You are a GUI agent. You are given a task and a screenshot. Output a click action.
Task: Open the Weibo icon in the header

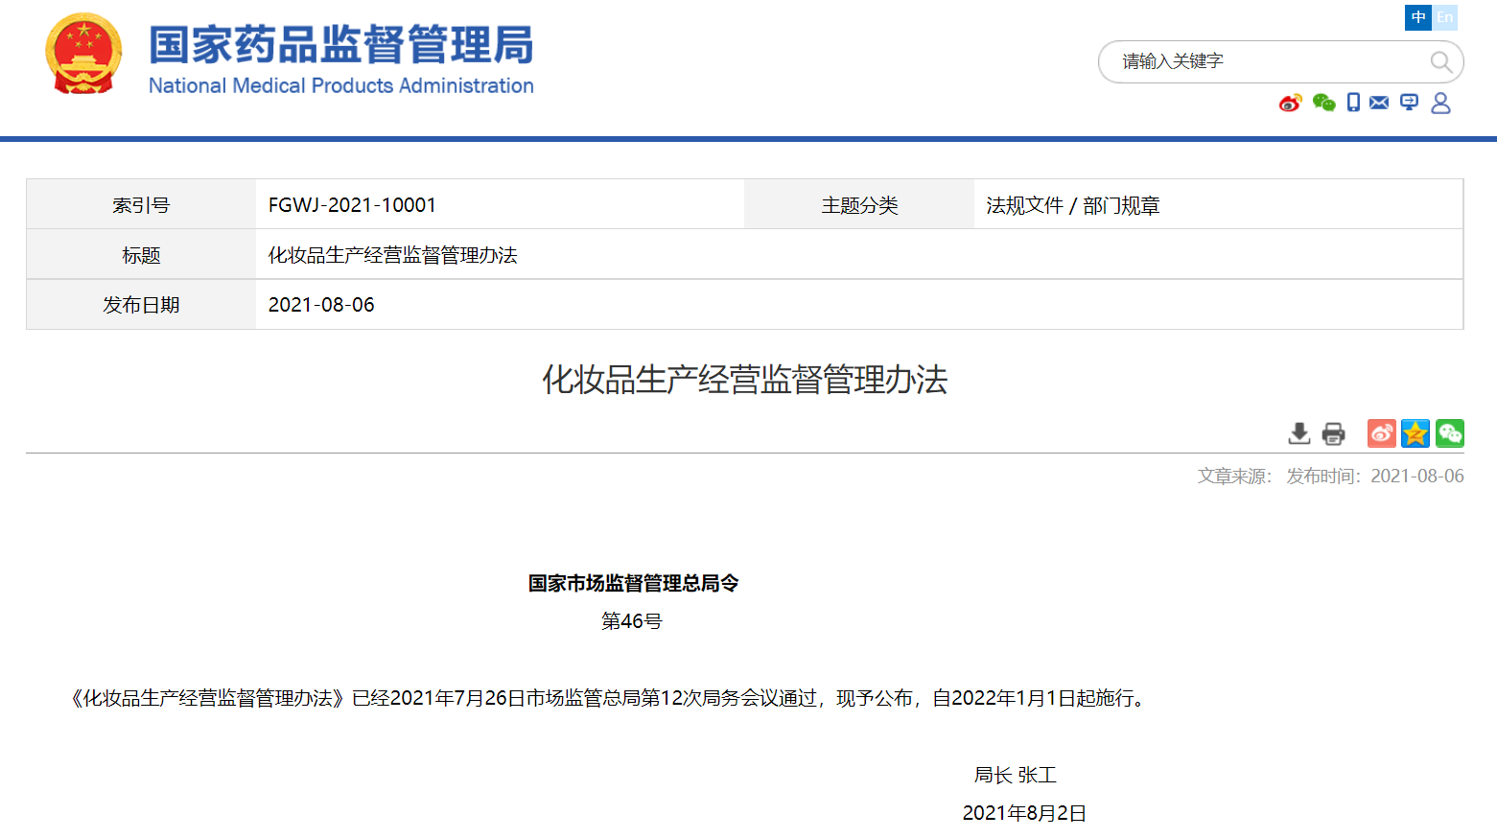[1290, 103]
